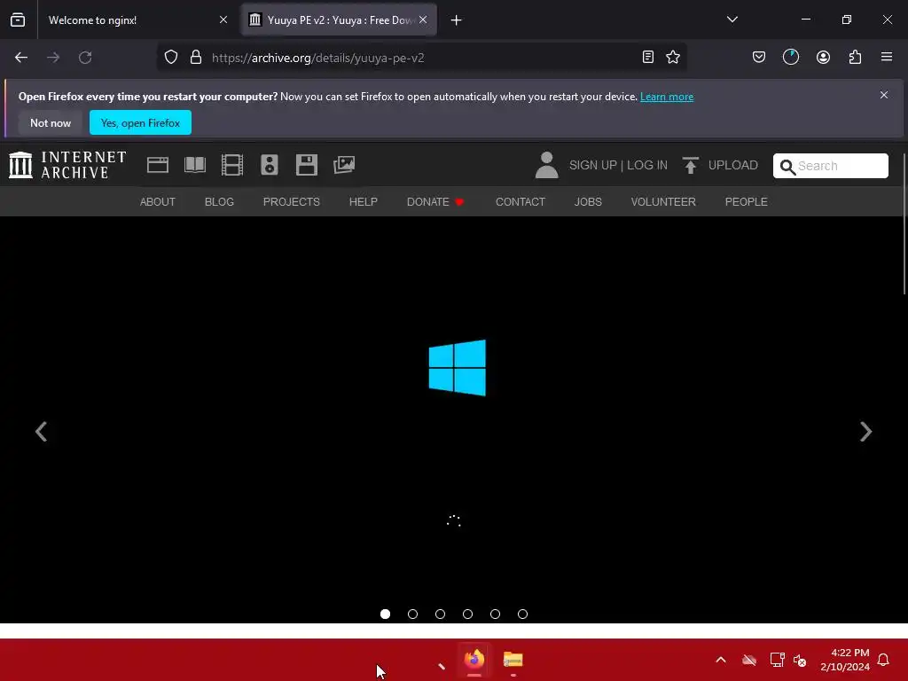Viewport: 908px width, 681px height.
Task: Open the clock and date in taskbar
Action: pyautogui.click(x=845, y=660)
